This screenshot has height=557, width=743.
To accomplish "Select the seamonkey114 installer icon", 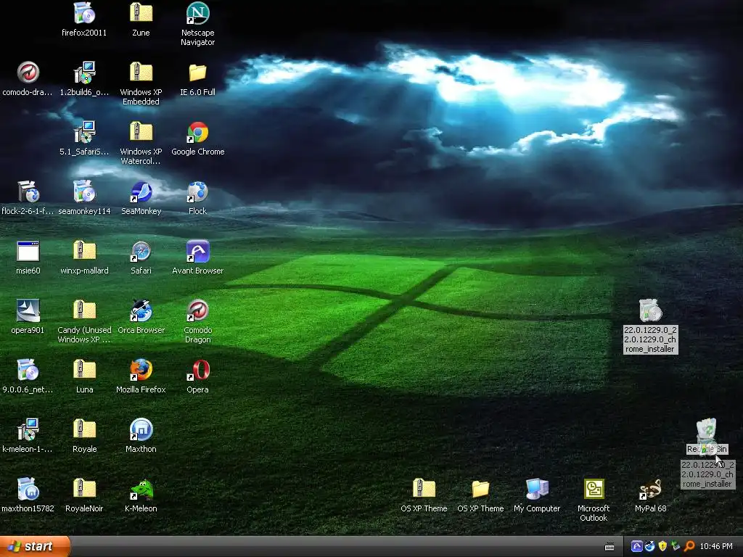I will point(84,192).
